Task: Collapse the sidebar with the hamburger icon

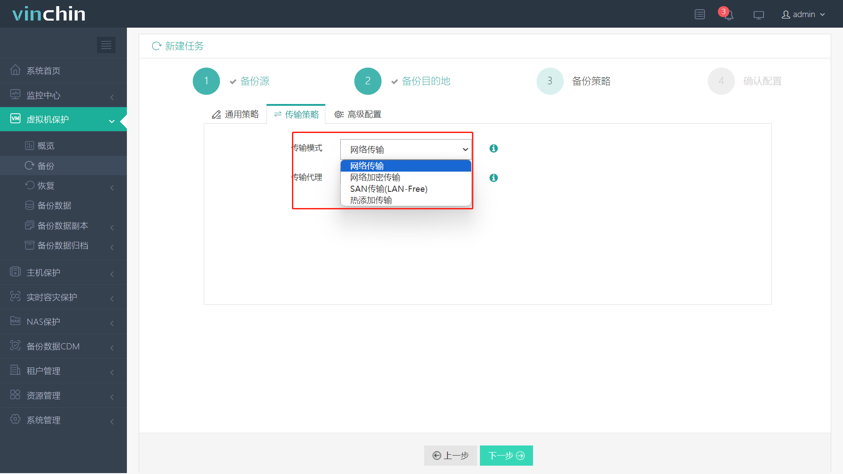Action: coord(106,45)
